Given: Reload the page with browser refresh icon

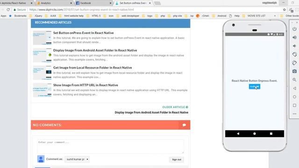Looking at the screenshot, I should click(8, 9).
